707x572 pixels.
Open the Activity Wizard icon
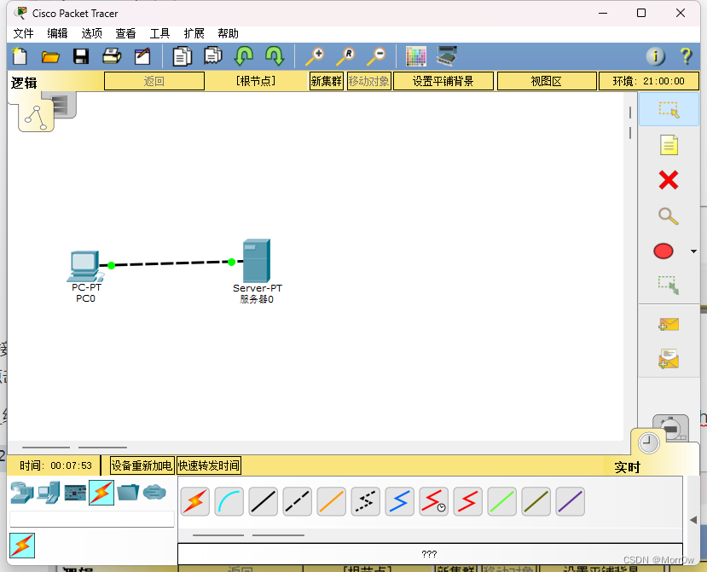142,56
